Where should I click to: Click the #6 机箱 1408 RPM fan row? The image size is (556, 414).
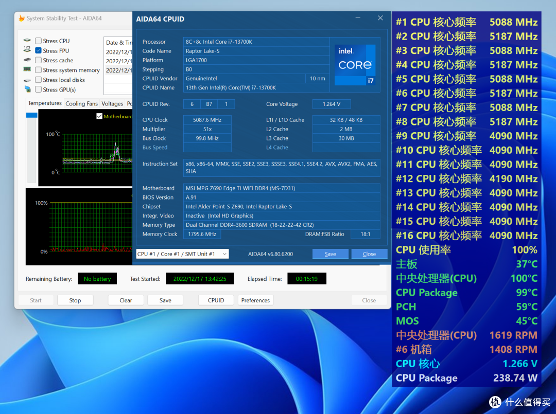click(466, 350)
